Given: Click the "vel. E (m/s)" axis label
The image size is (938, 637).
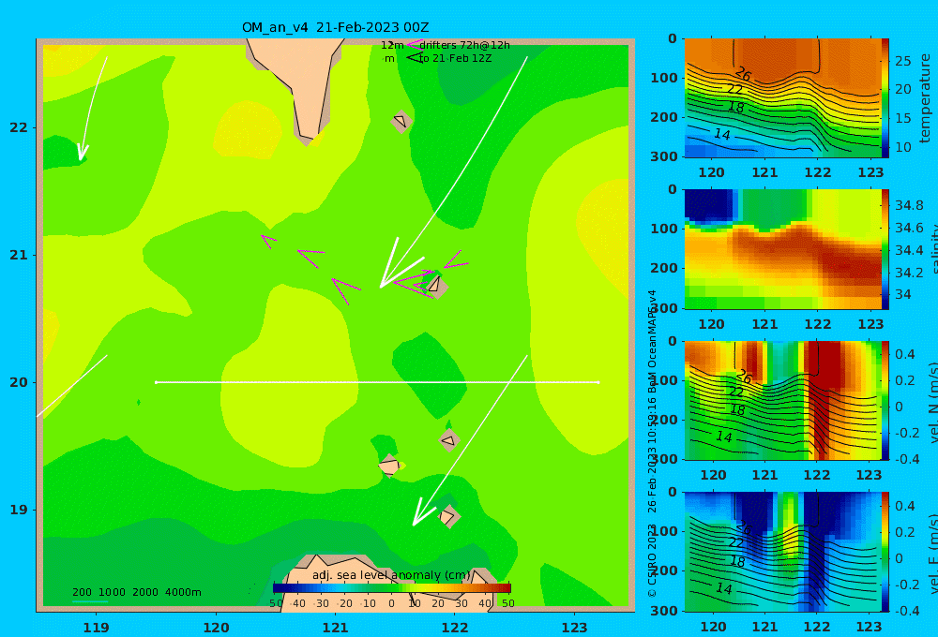Looking at the screenshot, I should click(933, 553).
